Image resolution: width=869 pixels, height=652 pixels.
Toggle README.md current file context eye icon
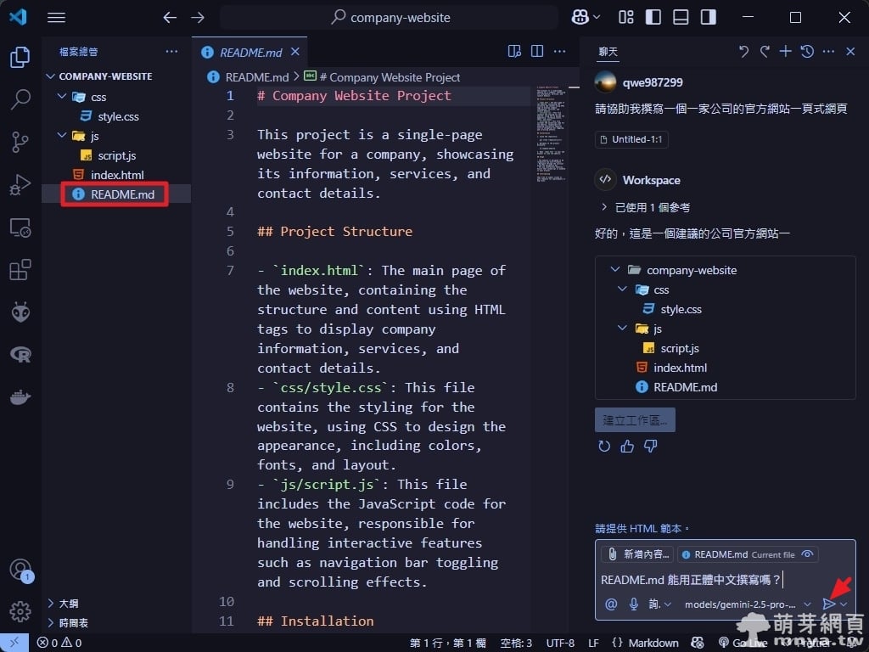[x=808, y=554]
